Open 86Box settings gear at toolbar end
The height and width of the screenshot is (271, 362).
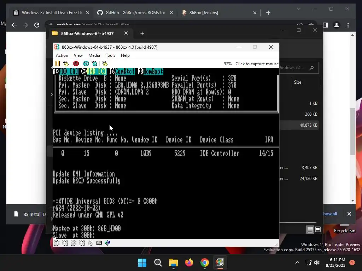coord(105,64)
